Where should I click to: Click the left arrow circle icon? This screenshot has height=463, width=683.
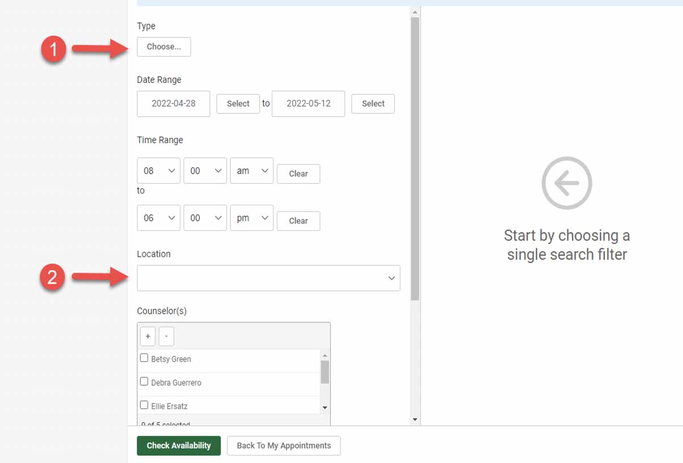click(x=567, y=183)
